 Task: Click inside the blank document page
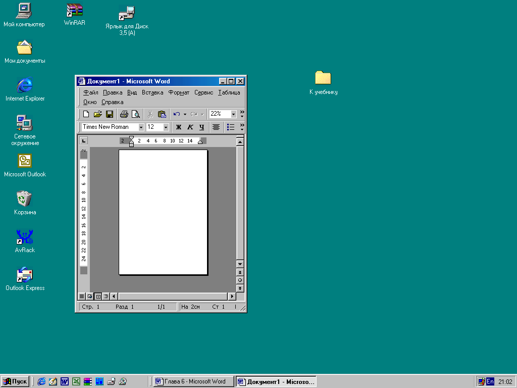pos(163,212)
